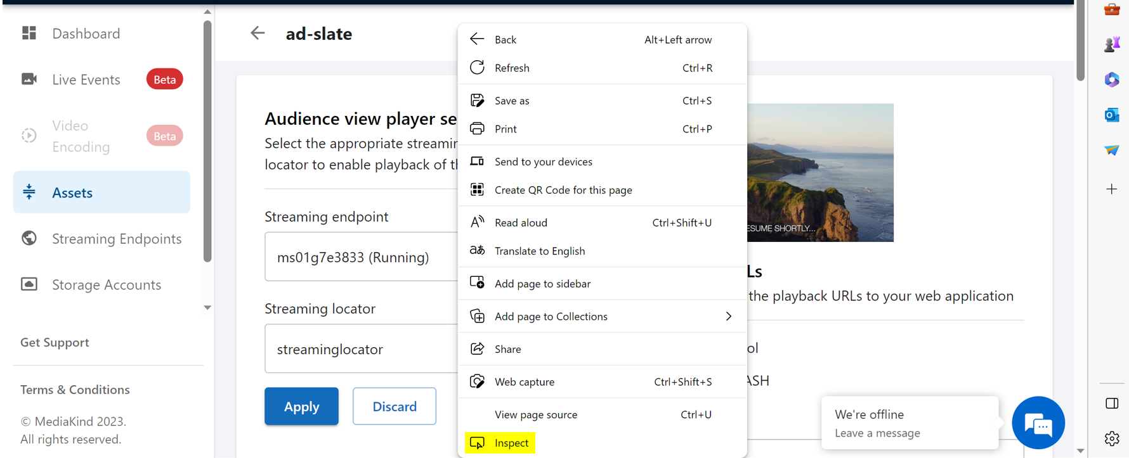Go to the Dashboard page
Screen dimensions: 1129x458
point(101,33)
